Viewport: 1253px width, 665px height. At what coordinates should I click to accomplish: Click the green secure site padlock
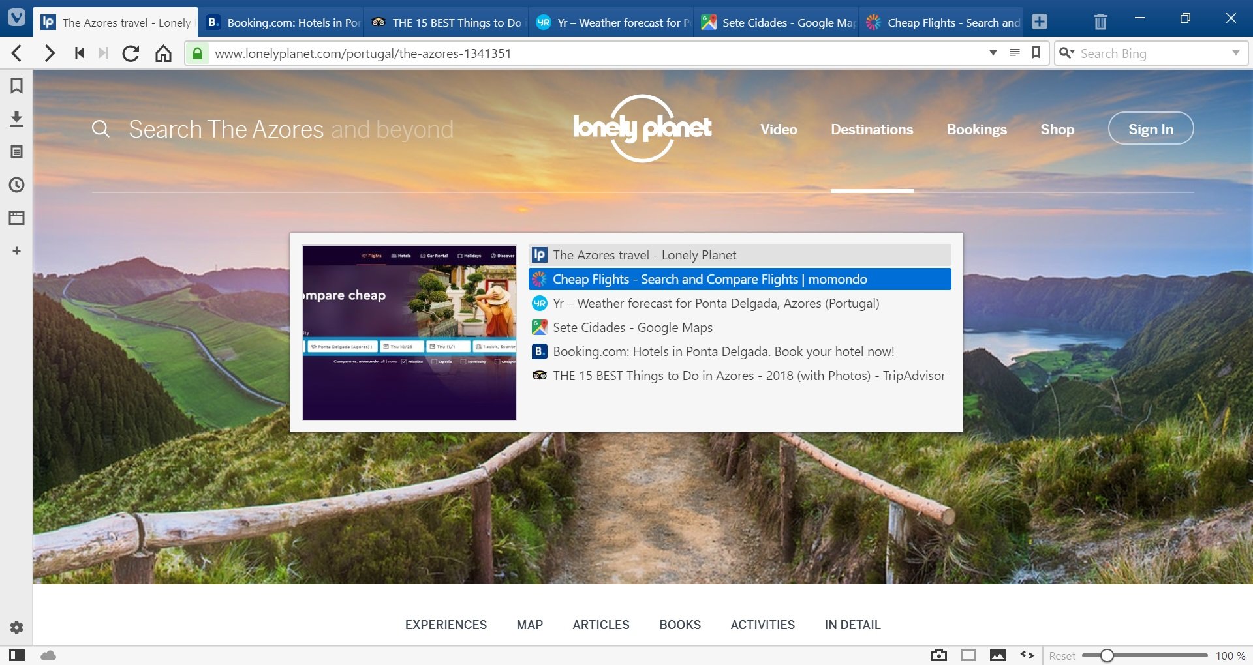coord(197,53)
